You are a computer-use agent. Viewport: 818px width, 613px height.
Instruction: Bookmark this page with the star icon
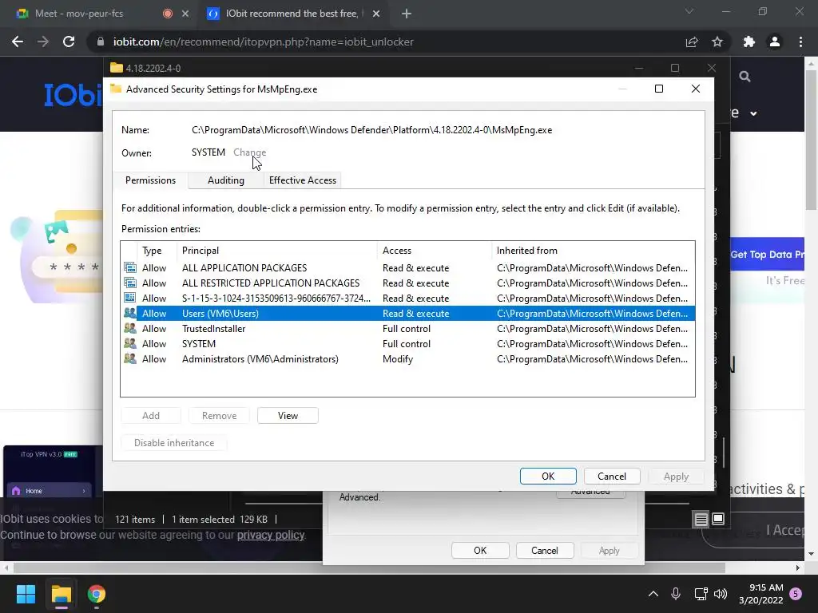717,42
